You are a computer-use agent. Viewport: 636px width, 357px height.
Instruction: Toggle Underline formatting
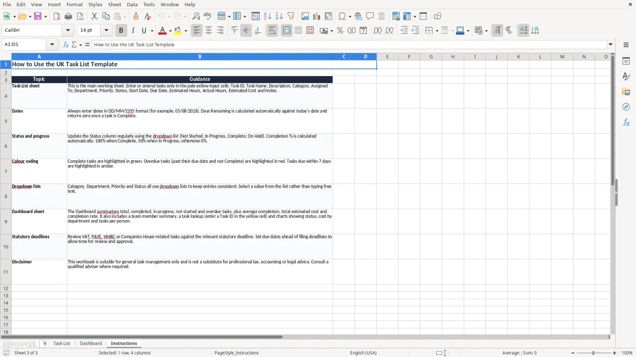pyautogui.click(x=144, y=31)
